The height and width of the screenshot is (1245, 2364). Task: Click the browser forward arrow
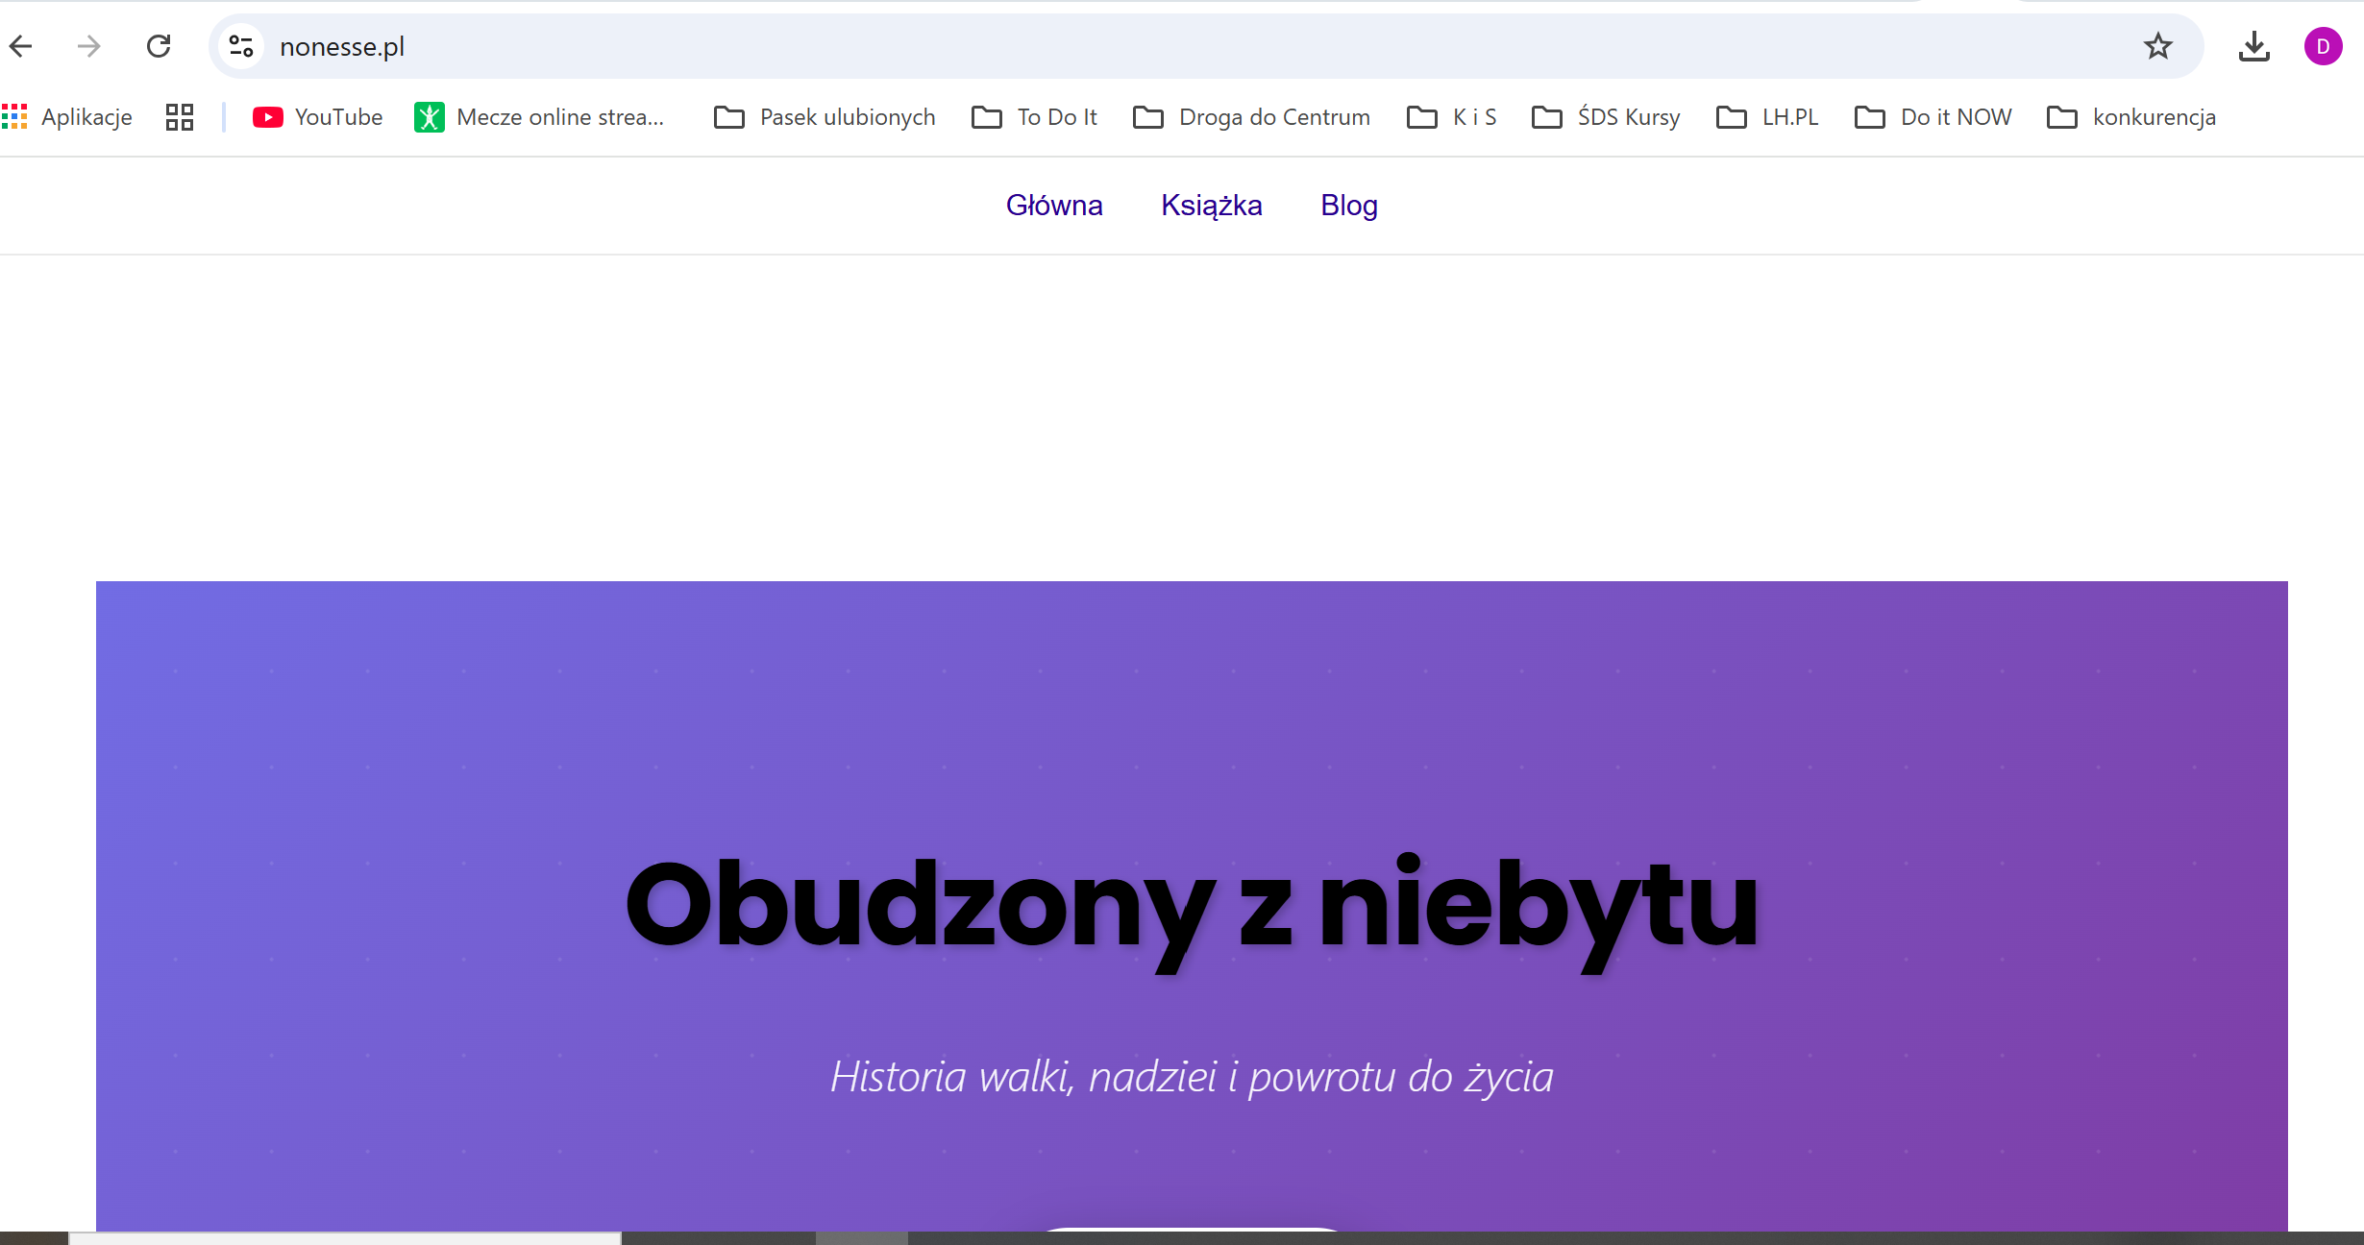click(89, 46)
